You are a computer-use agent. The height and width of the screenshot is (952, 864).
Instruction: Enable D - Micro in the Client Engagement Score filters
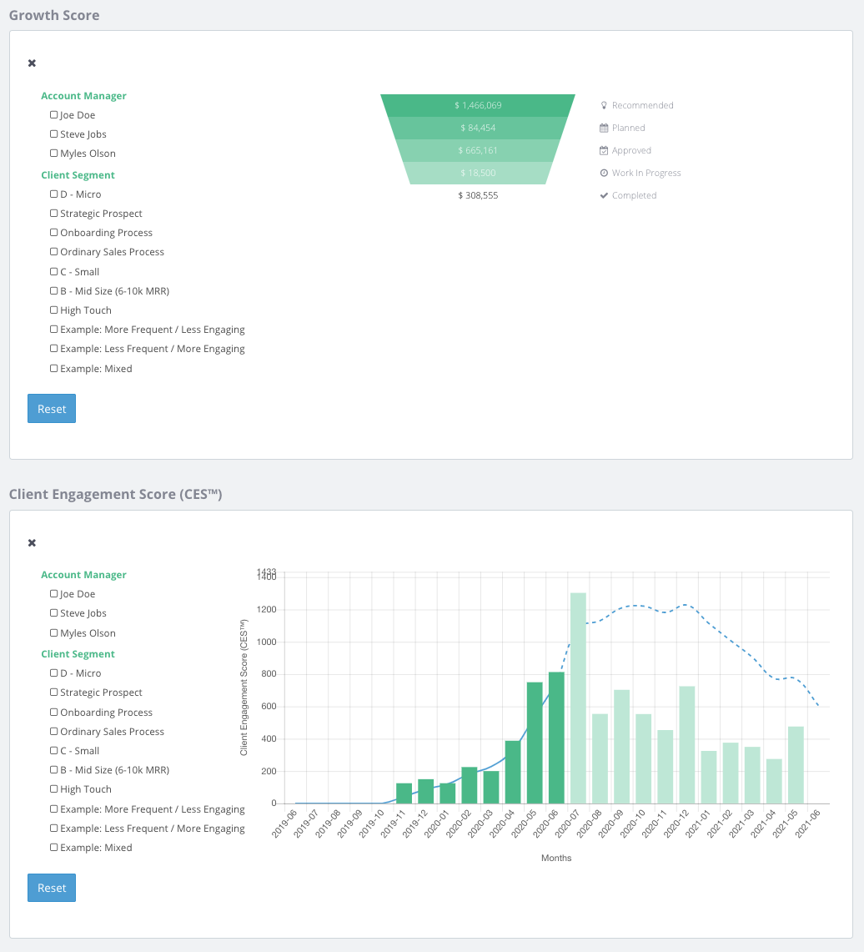[x=54, y=673]
